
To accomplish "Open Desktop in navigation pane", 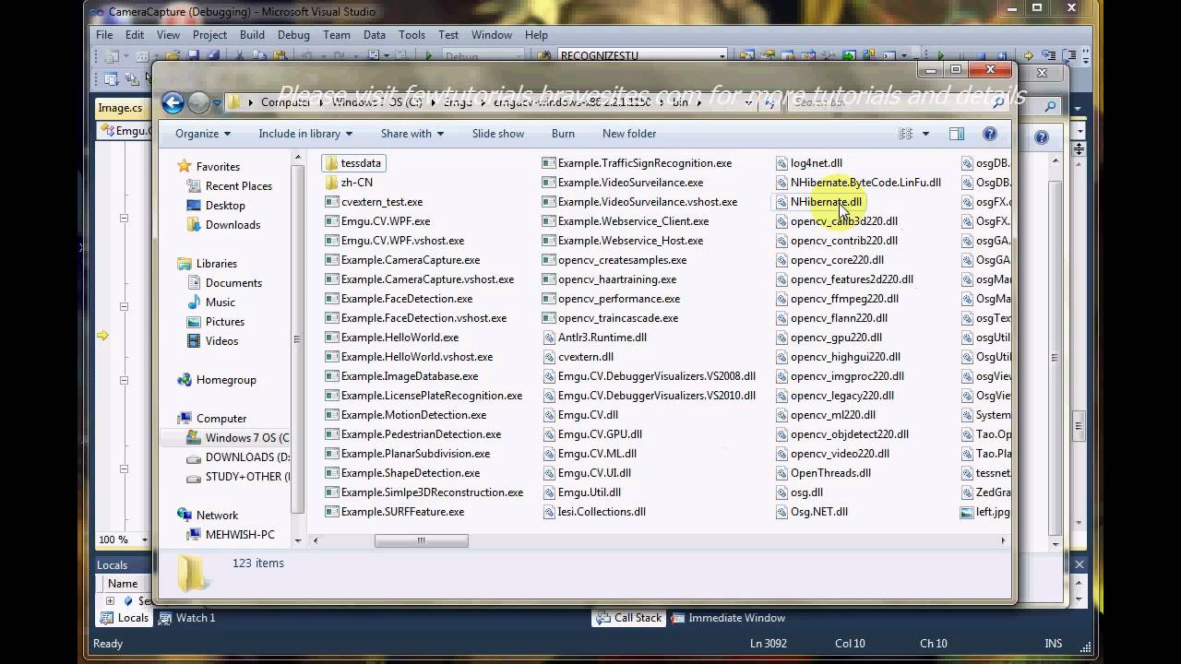I will [x=215, y=206].
